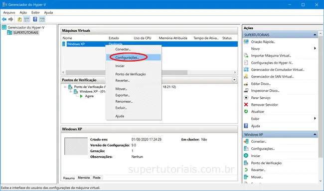Click the Gerenciador do Hyper-V tree icon
The width and height of the screenshot is (324, 191).
[4, 27]
